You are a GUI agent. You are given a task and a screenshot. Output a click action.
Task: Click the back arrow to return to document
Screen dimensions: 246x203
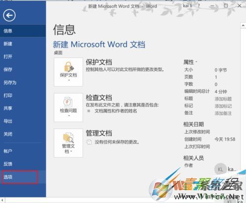[9, 16]
